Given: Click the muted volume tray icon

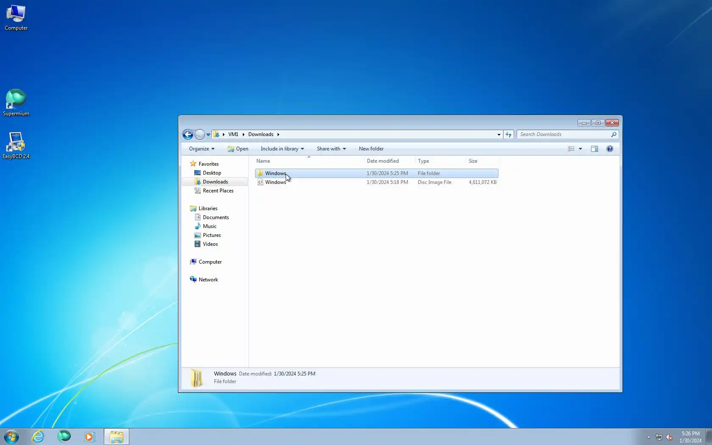Looking at the screenshot, I should [x=670, y=437].
